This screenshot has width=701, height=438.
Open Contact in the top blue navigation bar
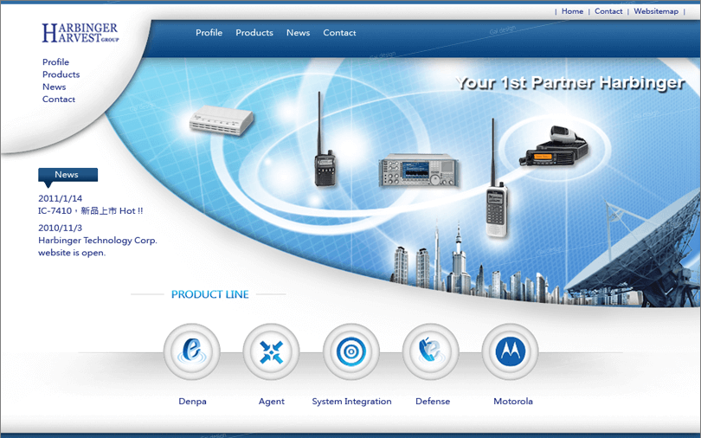click(339, 33)
